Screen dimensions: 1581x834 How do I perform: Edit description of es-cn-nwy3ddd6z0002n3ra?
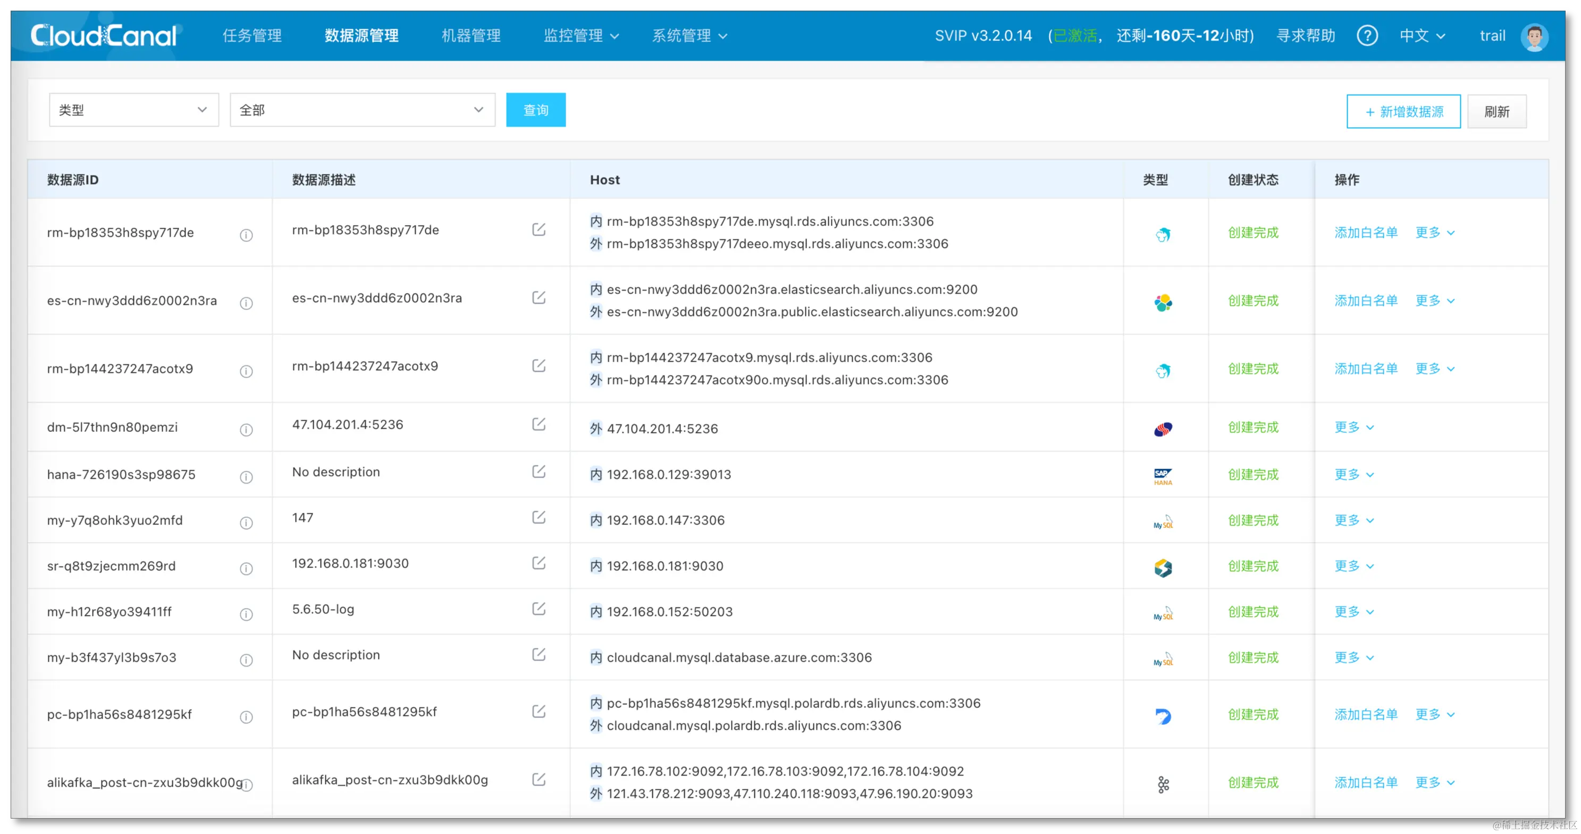(x=538, y=298)
